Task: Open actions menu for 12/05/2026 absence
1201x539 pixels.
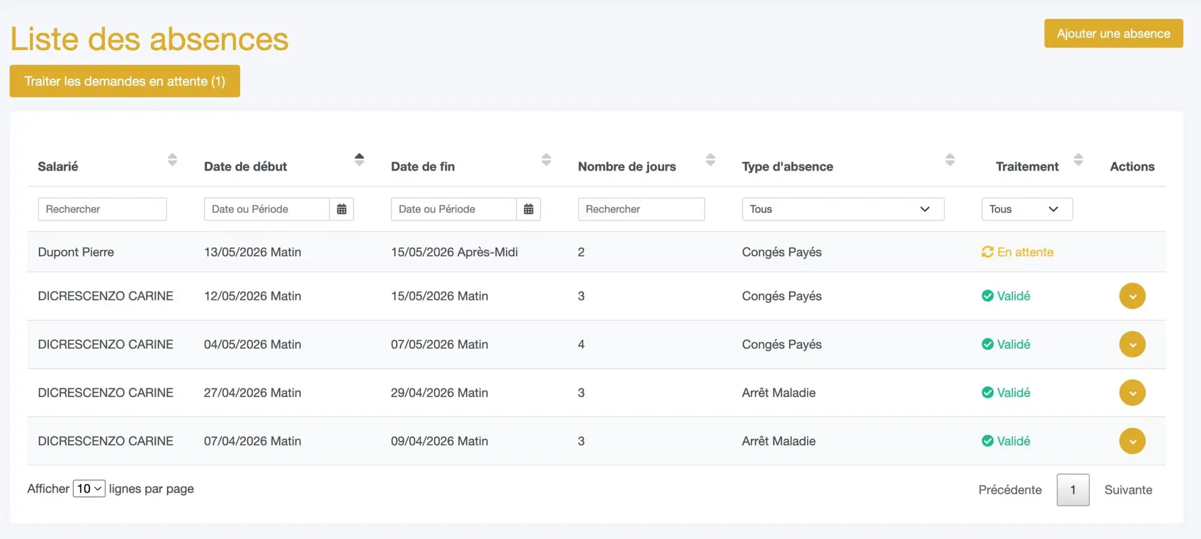Action: click(x=1132, y=296)
